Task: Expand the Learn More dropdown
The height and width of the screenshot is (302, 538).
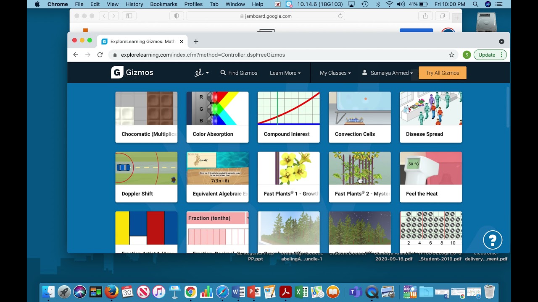Action: coord(285,73)
